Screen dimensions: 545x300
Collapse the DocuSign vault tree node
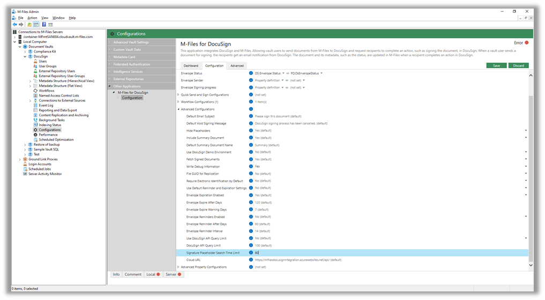[x=25, y=56]
